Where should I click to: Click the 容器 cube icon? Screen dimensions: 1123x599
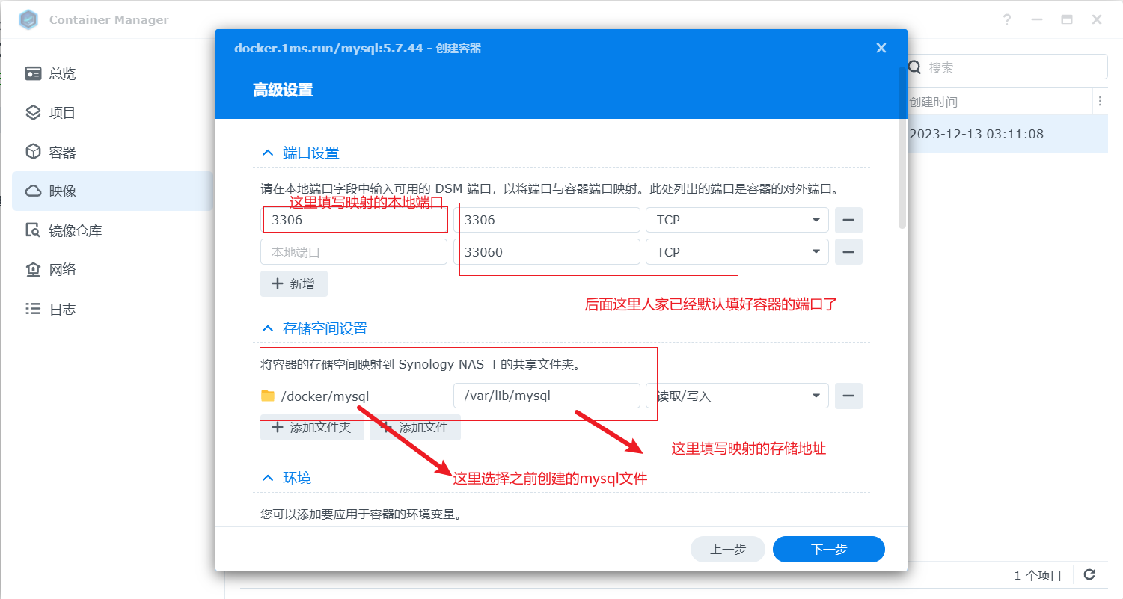click(33, 152)
